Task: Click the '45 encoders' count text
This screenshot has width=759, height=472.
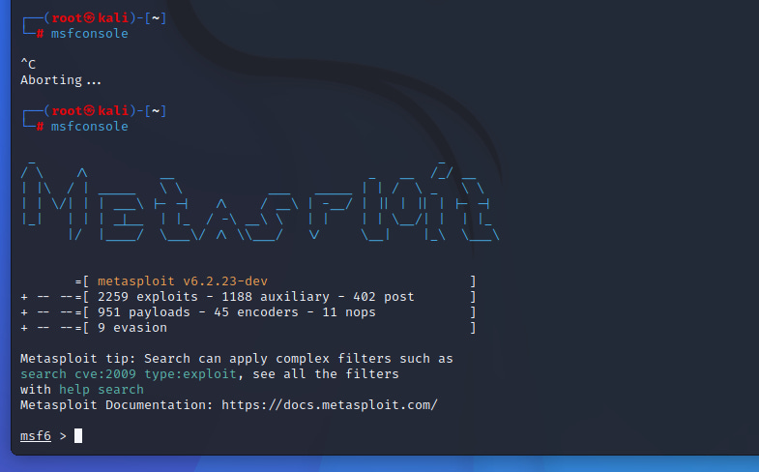Action: (x=256, y=312)
